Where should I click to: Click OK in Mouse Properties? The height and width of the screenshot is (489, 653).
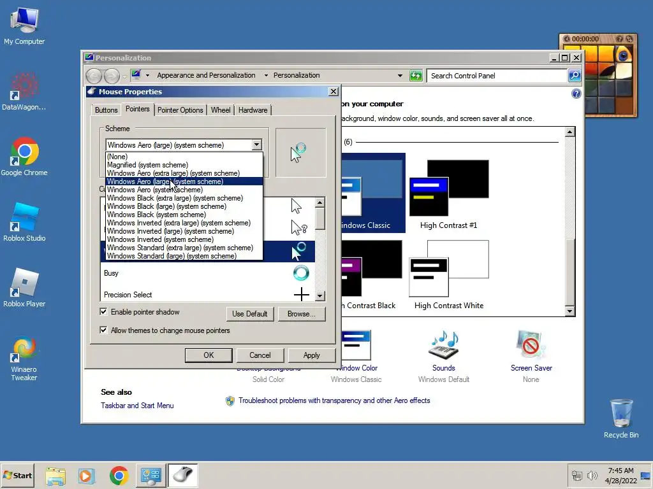(x=209, y=355)
